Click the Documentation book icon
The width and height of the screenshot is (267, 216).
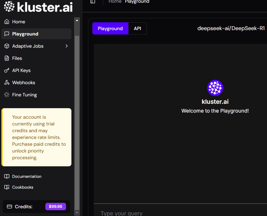click(x=7, y=176)
